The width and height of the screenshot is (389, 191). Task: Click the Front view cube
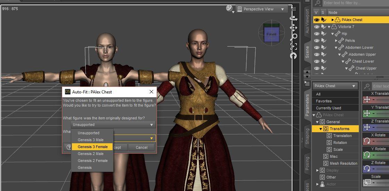tap(271, 35)
